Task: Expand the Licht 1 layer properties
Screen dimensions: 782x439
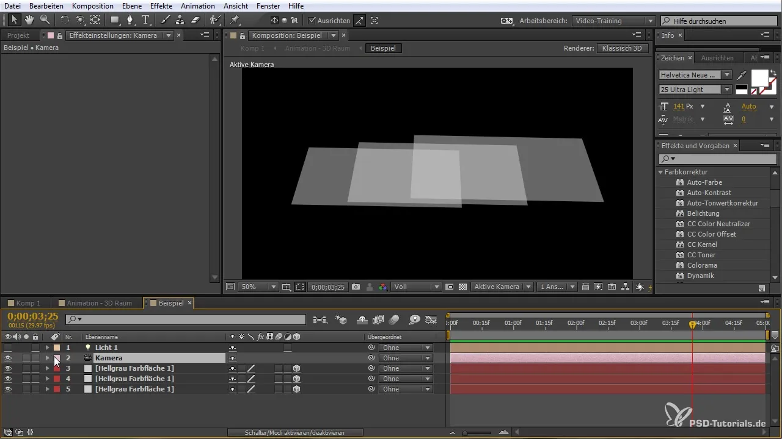Action: coord(47,348)
